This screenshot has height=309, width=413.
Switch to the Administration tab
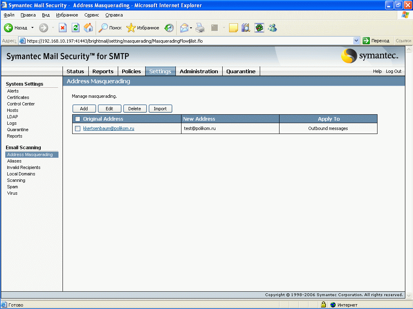199,71
